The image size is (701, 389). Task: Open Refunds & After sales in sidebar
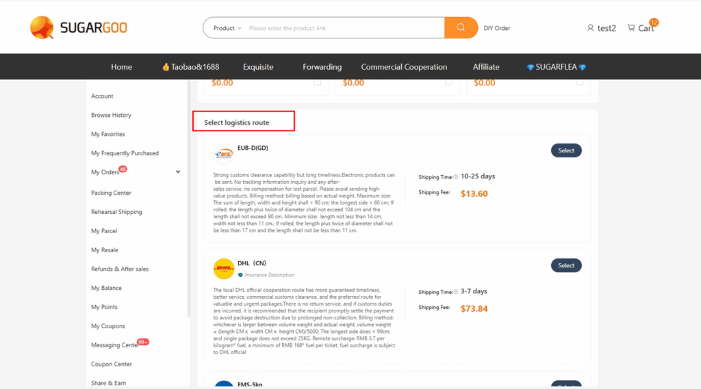[x=120, y=269]
